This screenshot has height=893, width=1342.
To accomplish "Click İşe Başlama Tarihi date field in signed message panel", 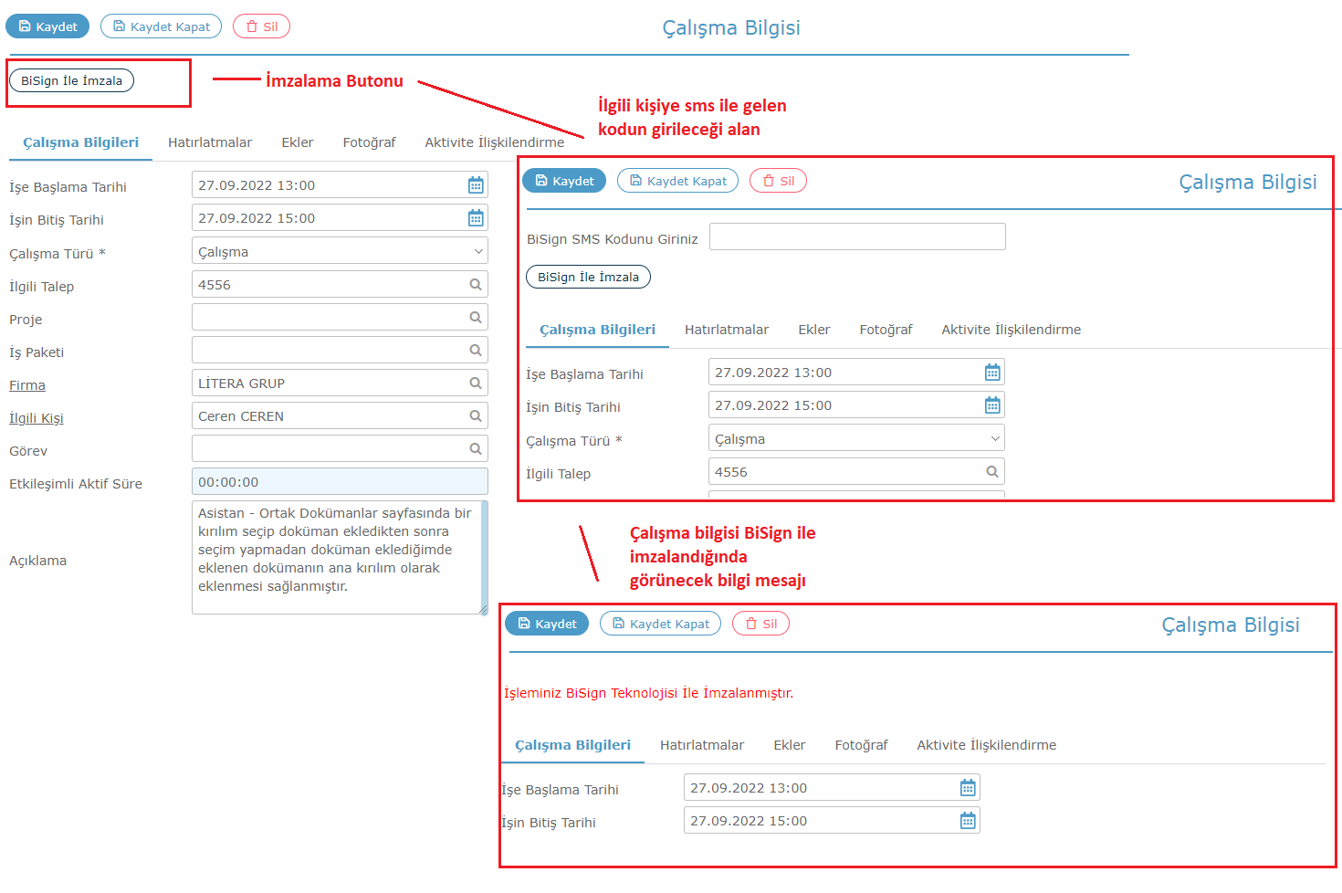I will pos(832,787).
